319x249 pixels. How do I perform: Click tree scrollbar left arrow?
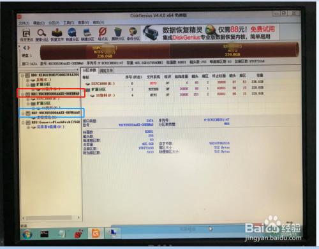[24, 218]
